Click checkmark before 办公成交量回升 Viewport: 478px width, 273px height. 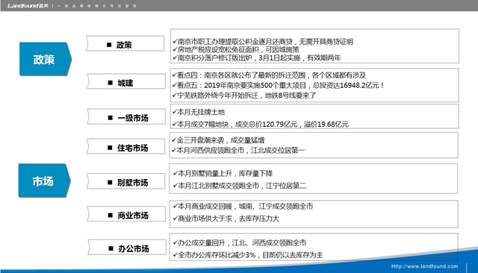(x=175, y=242)
